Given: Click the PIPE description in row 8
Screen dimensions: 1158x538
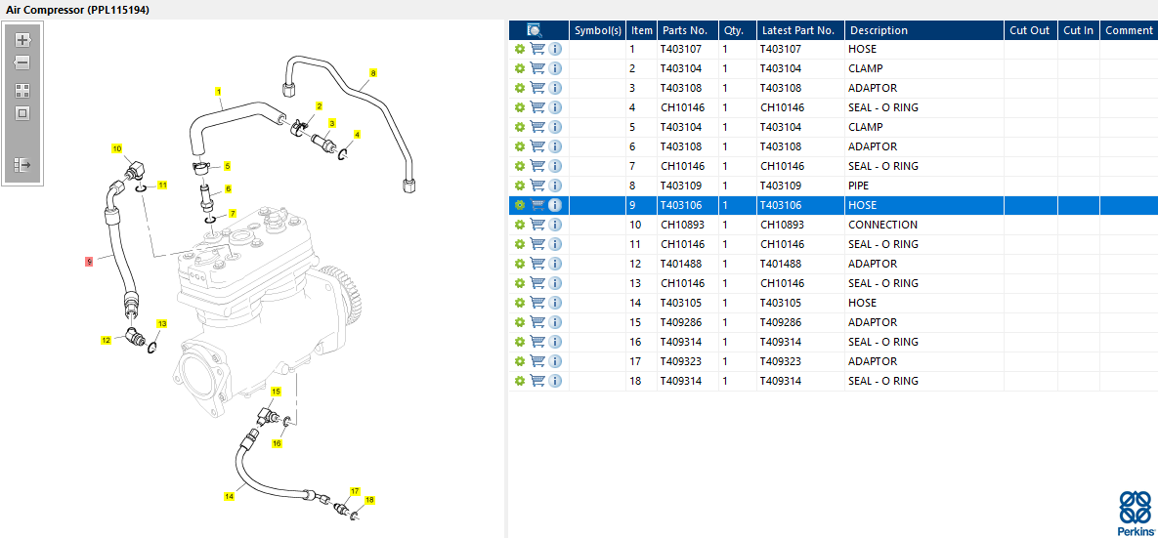Looking at the screenshot, I should 924,186.
